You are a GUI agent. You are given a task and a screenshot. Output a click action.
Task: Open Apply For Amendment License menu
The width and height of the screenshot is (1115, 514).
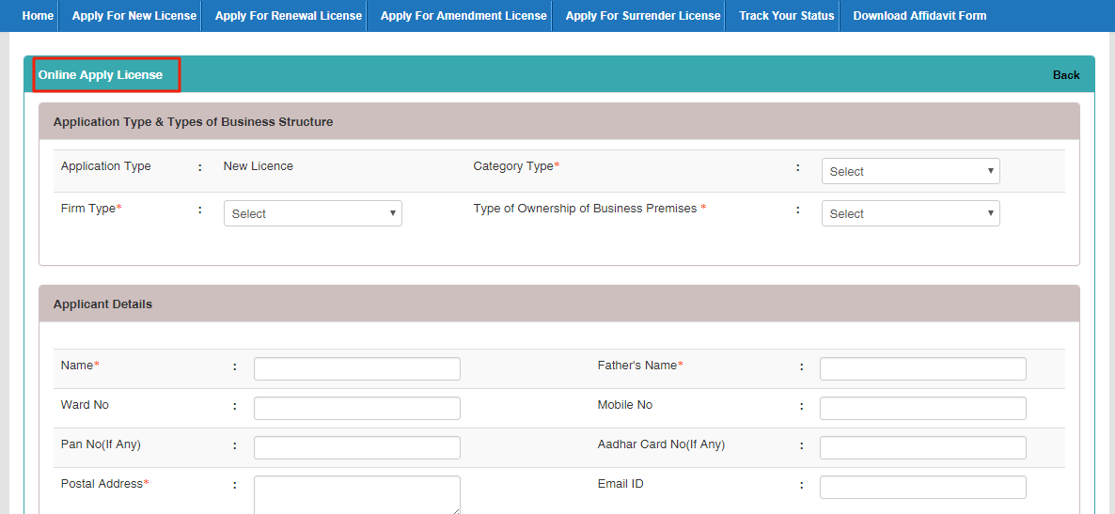(x=463, y=16)
